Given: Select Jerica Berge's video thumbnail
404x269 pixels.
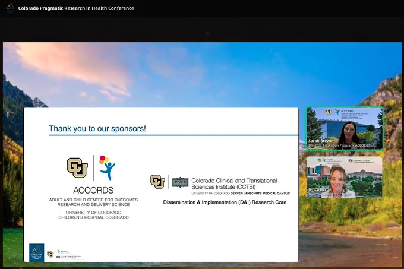Looking at the screenshot, I should [344, 177].
